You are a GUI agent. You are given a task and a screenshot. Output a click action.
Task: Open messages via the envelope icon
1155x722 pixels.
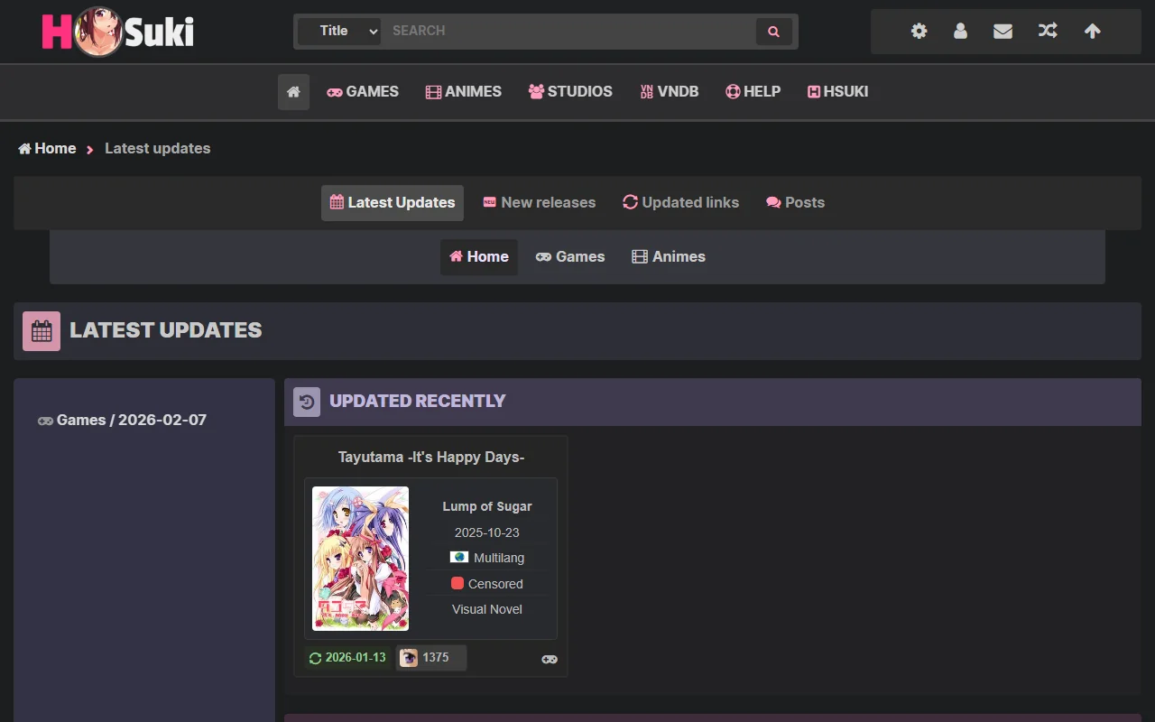pos(1003,31)
